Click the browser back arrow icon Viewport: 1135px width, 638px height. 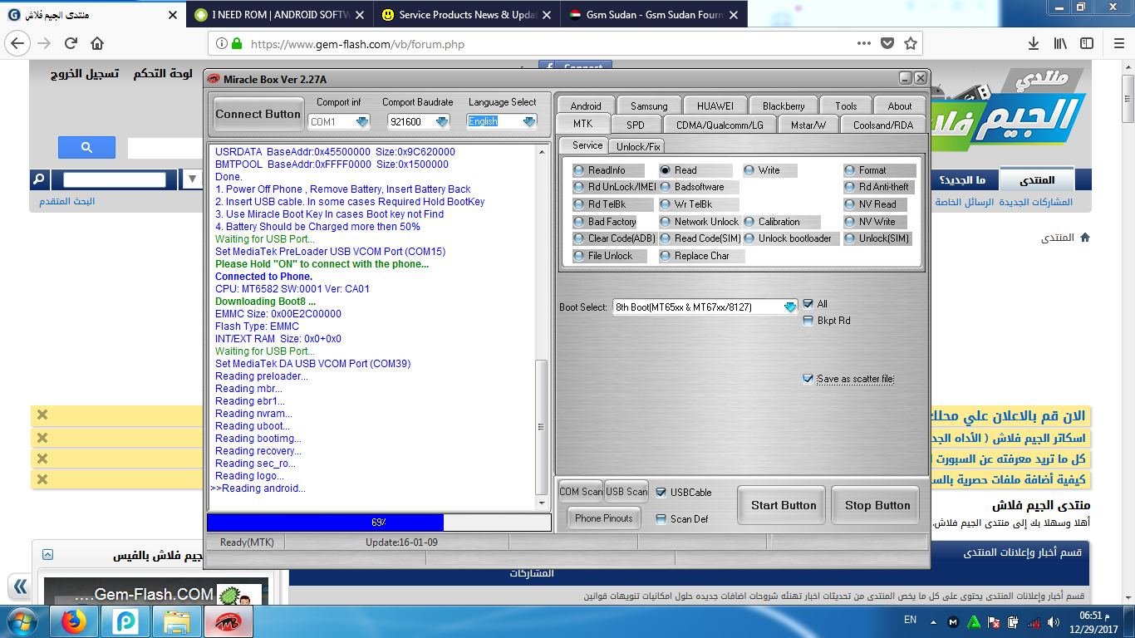pyautogui.click(x=17, y=43)
